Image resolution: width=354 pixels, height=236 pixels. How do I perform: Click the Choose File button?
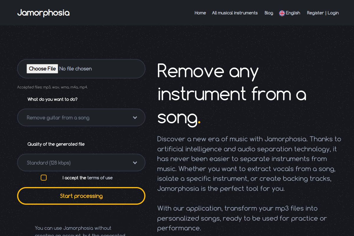click(x=42, y=69)
